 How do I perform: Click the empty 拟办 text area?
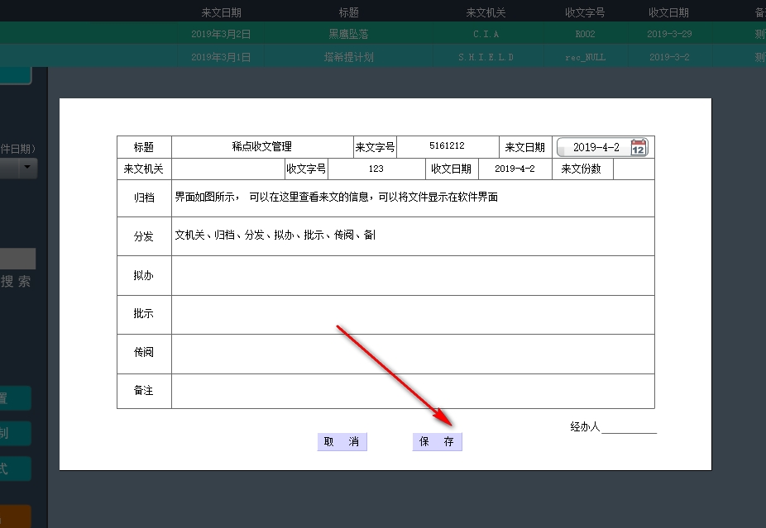coord(412,275)
